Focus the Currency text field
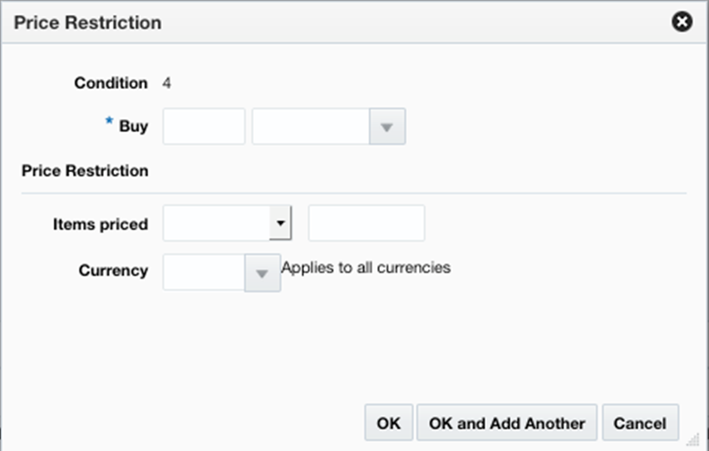Screen dimensions: 709x451 coord(204,272)
